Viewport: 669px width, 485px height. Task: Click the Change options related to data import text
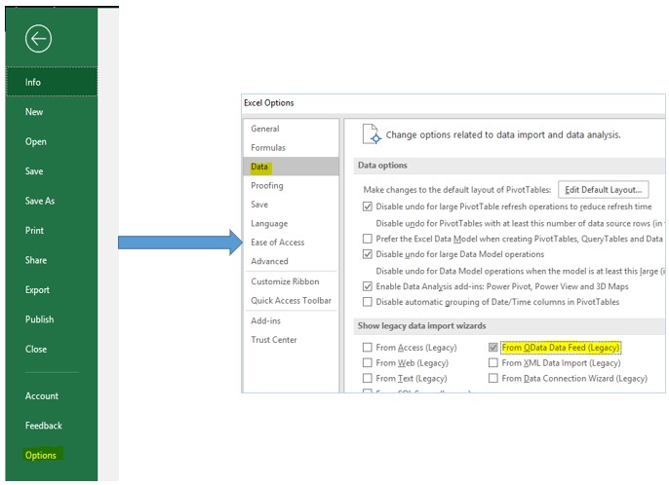pos(503,135)
